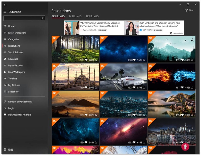Image resolution: width=201 pixels, height=156 pixels.
Task: Click the red scroll-to-top arrow button
Action: coord(185,146)
